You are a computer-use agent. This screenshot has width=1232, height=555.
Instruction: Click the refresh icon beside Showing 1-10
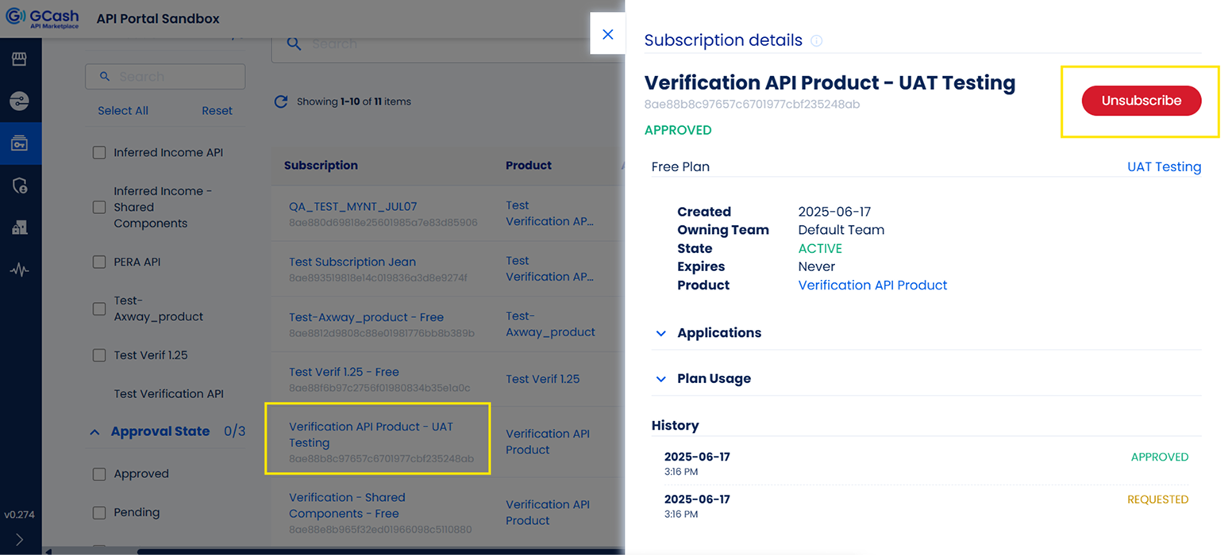pyautogui.click(x=281, y=101)
